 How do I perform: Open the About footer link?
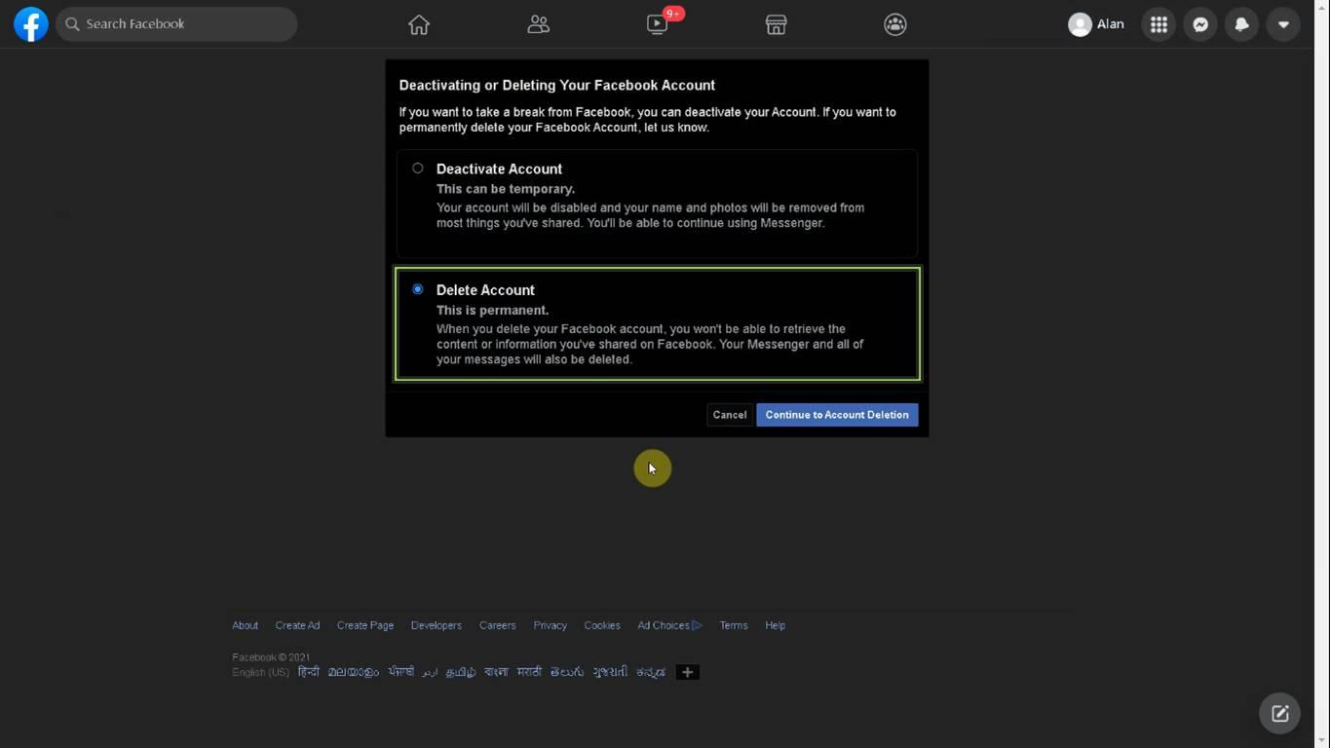[246, 625]
